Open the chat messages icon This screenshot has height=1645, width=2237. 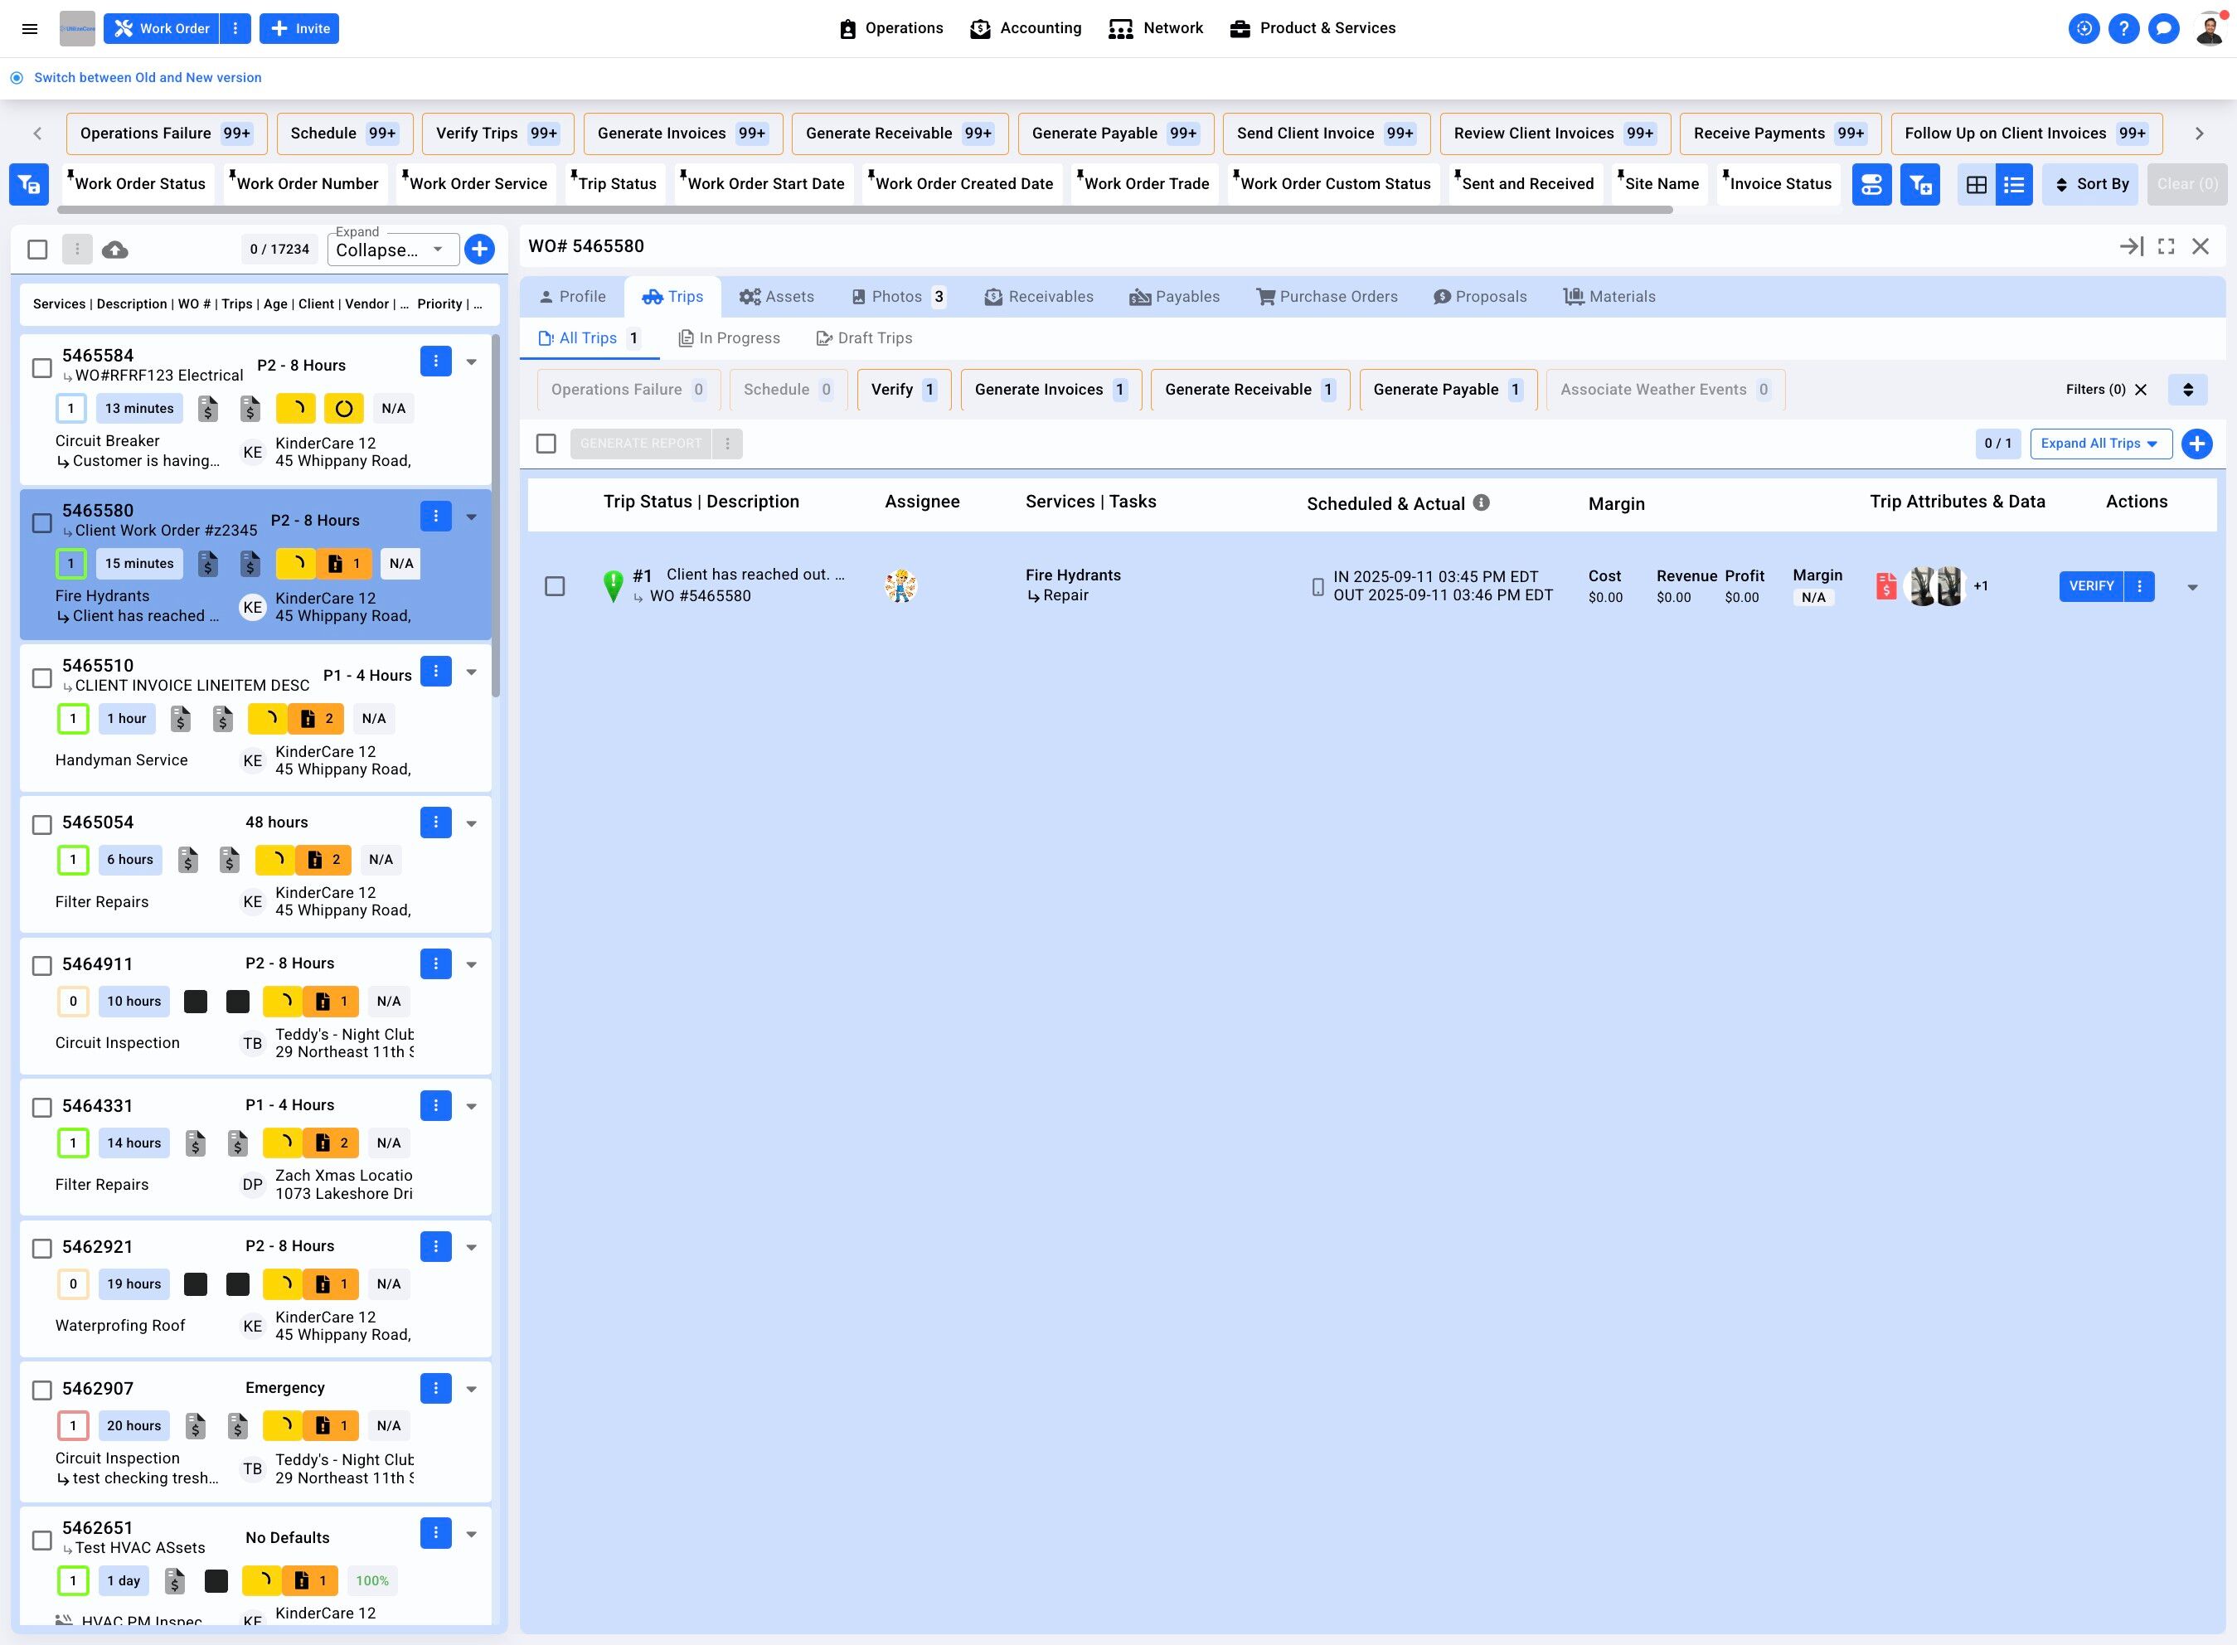tap(2162, 29)
